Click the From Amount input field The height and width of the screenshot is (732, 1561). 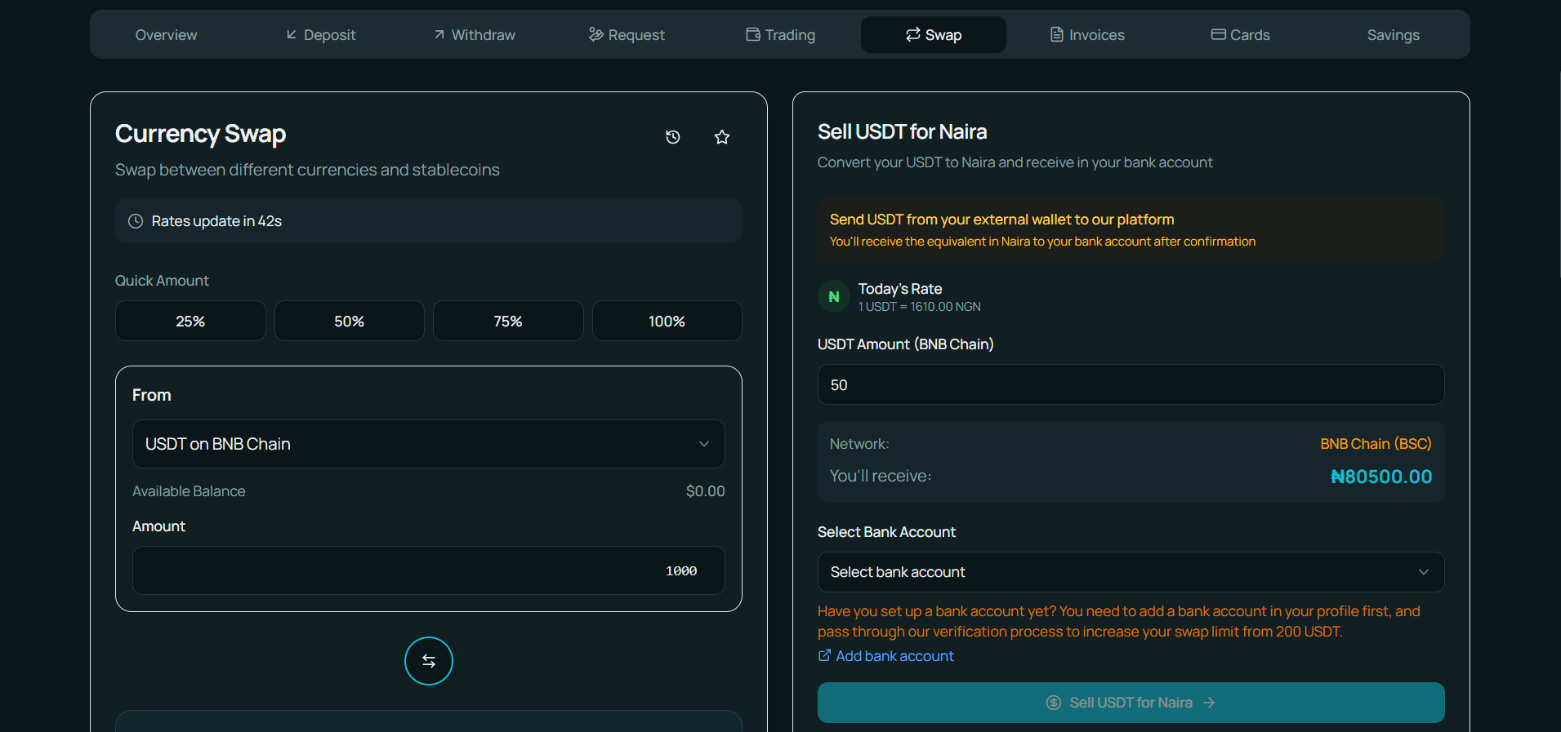click(x=429, y=570)
